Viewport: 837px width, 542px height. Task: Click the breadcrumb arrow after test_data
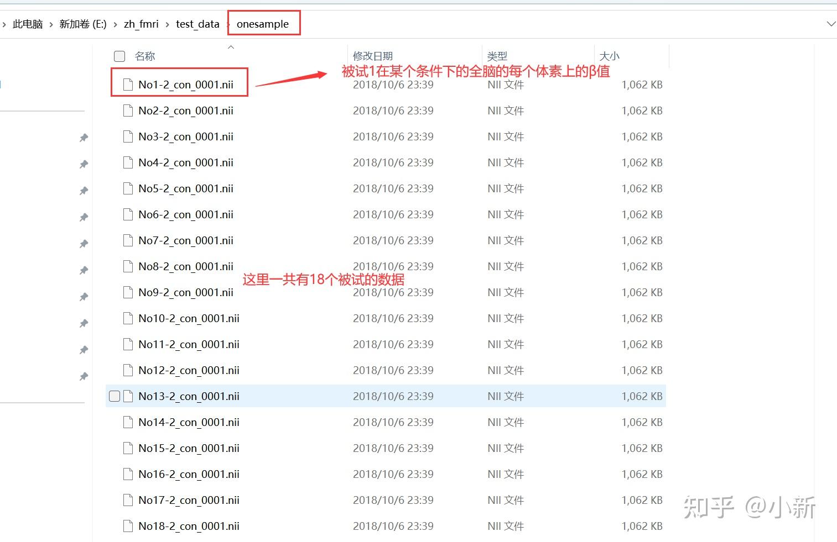228,24
